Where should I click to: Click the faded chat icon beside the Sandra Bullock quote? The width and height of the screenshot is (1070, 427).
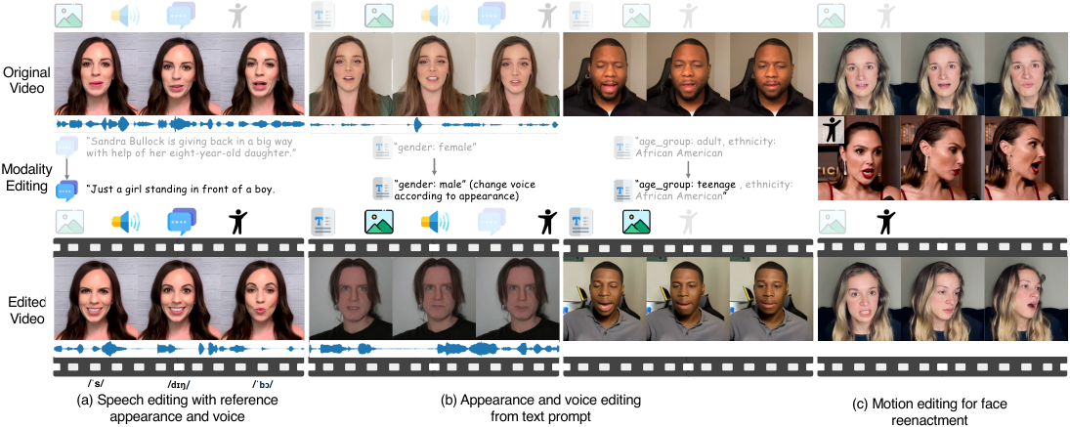coord(68,146)
